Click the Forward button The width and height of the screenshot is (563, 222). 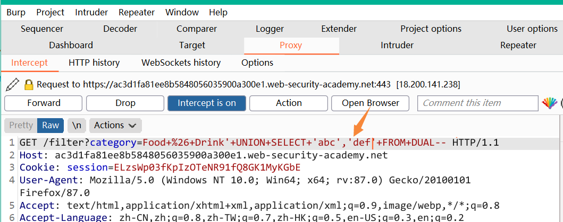[x=44, y=103]
